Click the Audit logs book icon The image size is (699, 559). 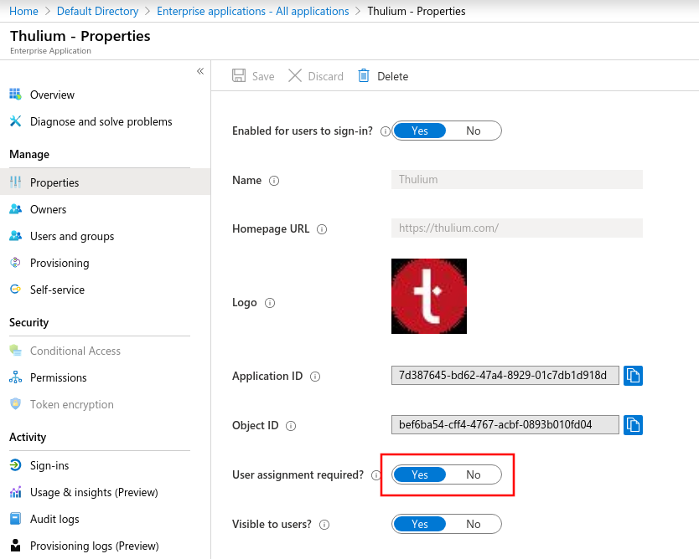[15, 519]
